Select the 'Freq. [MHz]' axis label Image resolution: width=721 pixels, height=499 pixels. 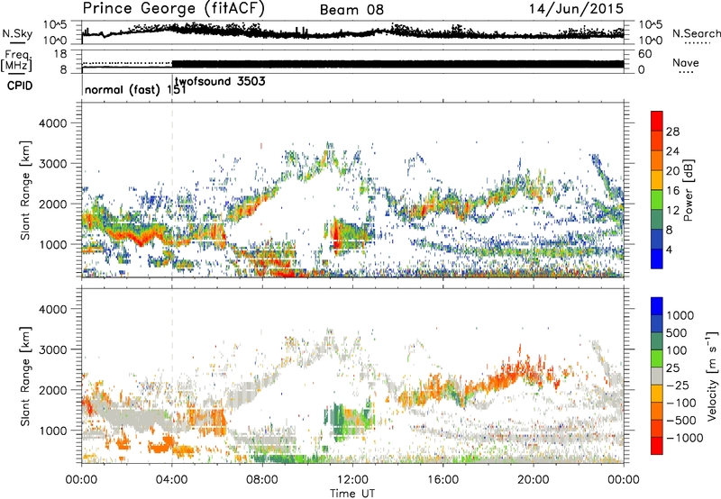click(16, 61)
